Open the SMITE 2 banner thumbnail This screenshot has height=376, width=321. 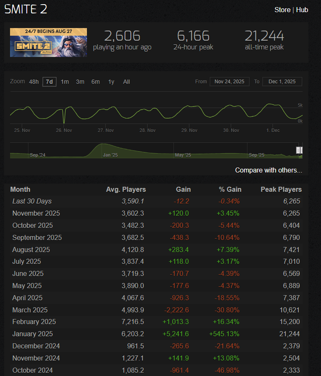tap(48, 42)
